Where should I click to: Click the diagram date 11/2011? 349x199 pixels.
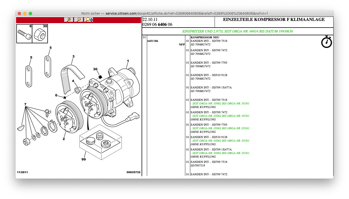pyautogui.click(x=22, y=172)
